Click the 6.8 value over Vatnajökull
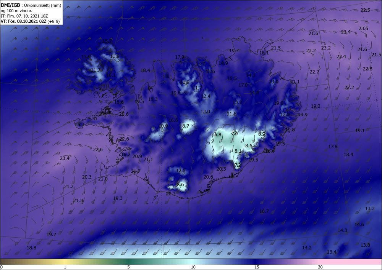This screenshot has width=382, height=270. (x=218, y=134)
